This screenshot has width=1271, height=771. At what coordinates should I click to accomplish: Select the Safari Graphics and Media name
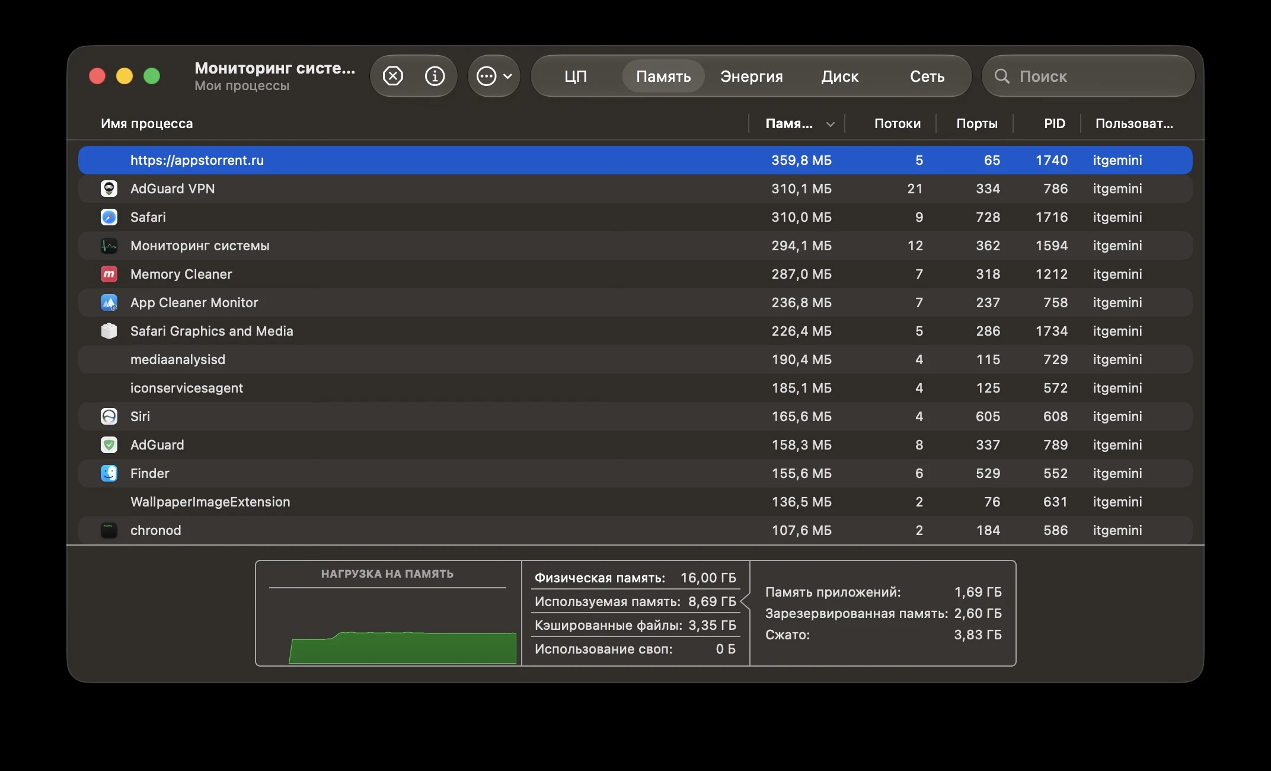pyautogui.click(x=212, y=331)
